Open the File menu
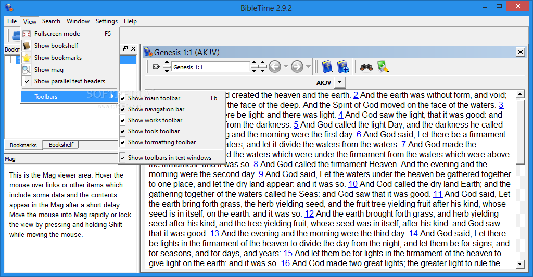 (x=12, y=21)
